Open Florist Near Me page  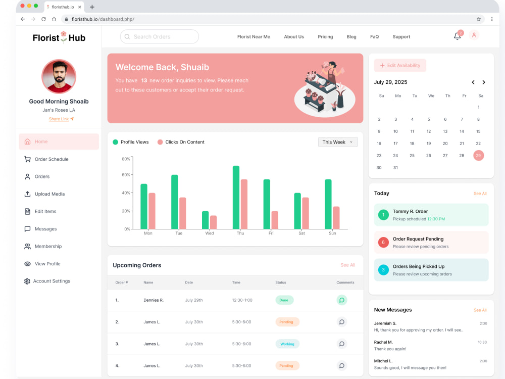(254, 37)
